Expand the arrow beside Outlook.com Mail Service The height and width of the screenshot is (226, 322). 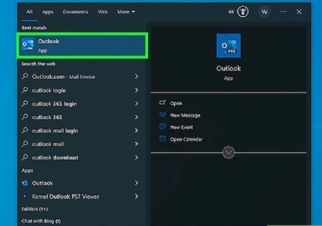[136, 77]
